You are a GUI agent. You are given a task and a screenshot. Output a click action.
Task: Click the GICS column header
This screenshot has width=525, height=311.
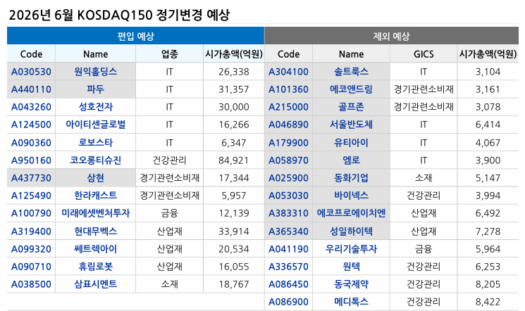point(424,54)
